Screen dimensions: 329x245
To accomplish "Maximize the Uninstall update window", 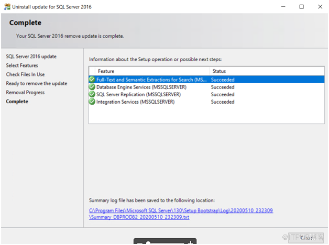I will point(302,7).
